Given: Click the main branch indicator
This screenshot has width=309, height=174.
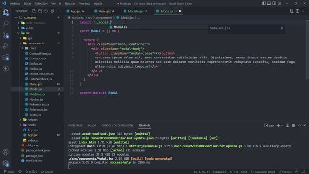Looking at the screenshot, I should (x=9, y=172).
